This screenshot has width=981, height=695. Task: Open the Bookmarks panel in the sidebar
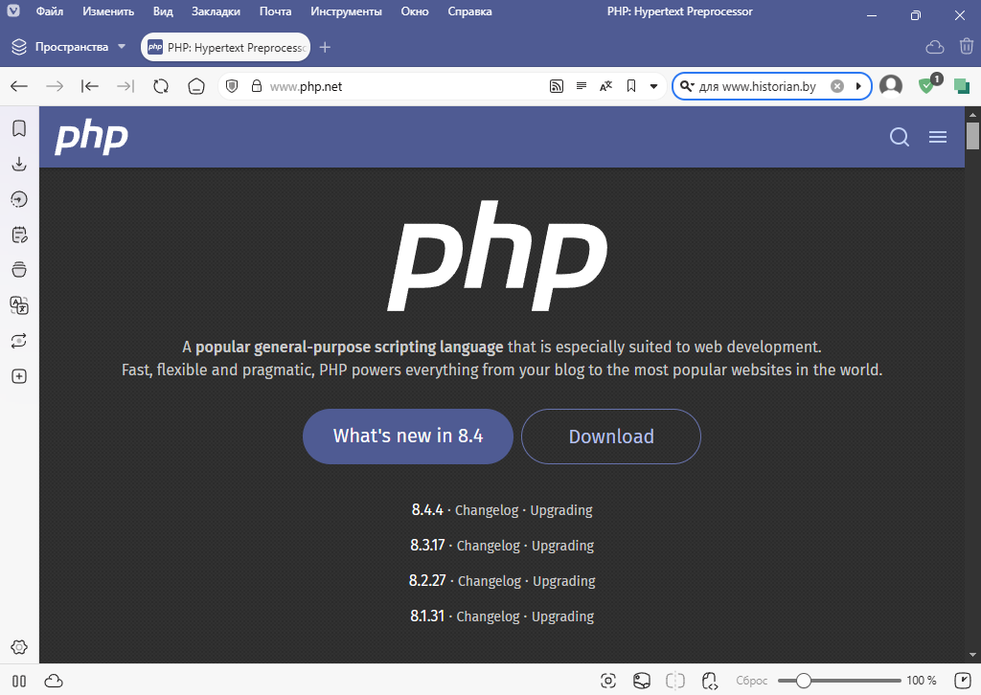[x=19, y=128]
